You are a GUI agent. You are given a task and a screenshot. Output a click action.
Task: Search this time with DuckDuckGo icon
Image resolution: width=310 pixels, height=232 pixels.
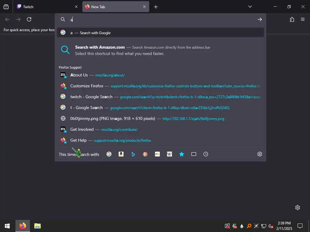(145, 154)
